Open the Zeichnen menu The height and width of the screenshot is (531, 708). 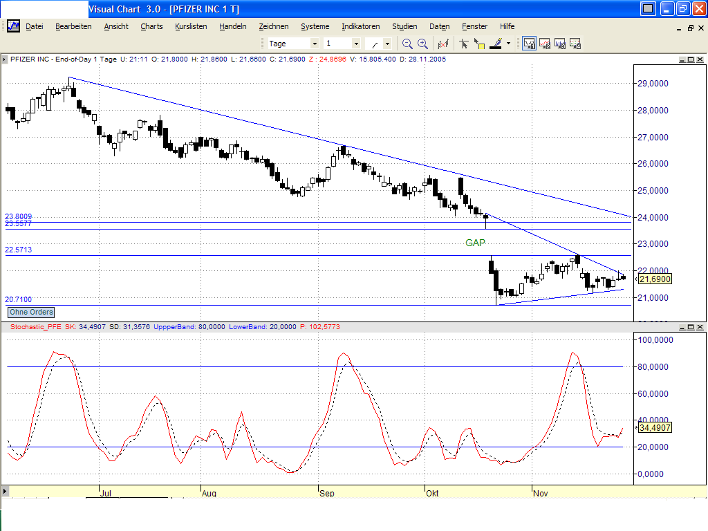(x=274, y=27)
